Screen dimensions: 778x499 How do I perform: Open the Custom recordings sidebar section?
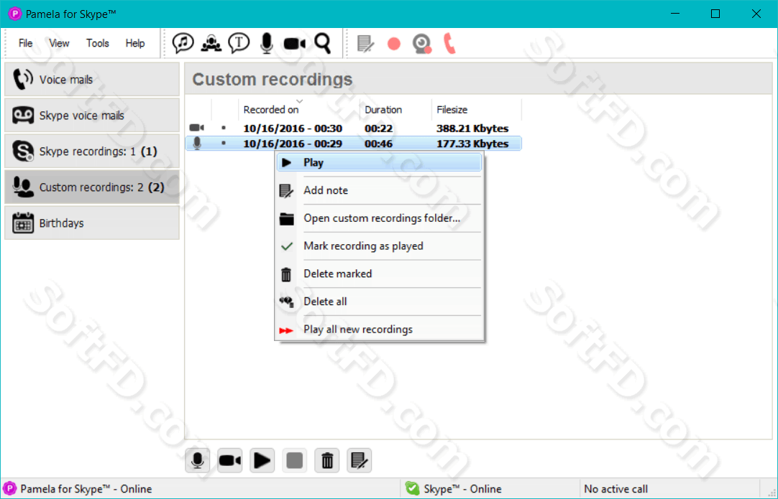point(92,187)
